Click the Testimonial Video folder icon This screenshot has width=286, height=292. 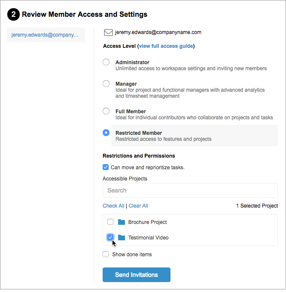[122, 238]
